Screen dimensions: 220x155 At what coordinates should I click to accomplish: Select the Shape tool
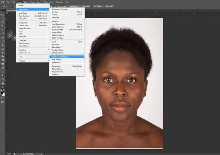coord(2,79)
